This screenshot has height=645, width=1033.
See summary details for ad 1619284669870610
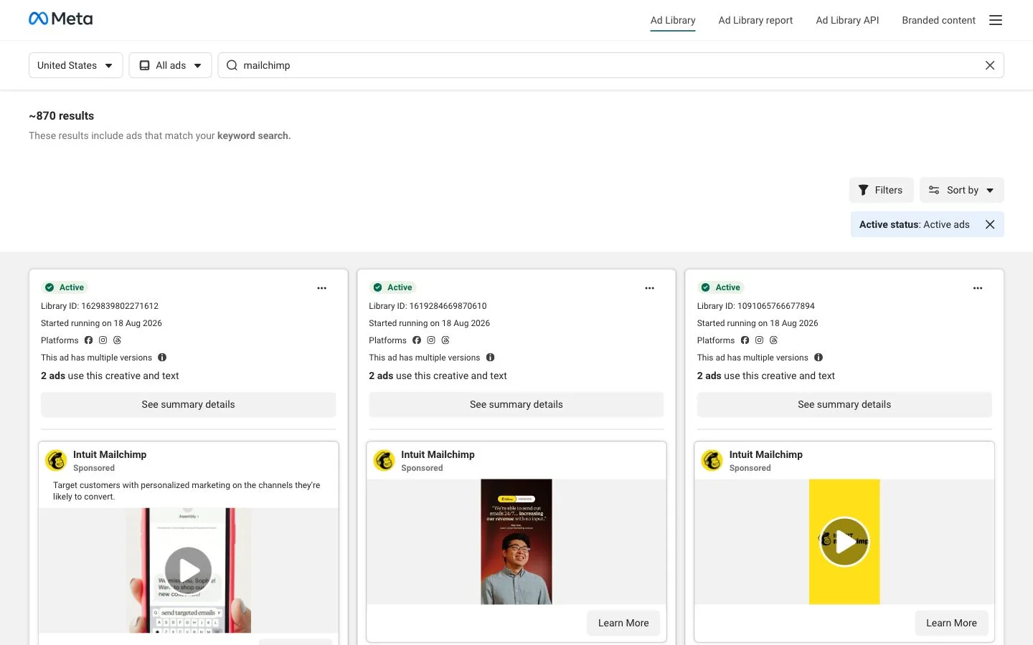516,405
